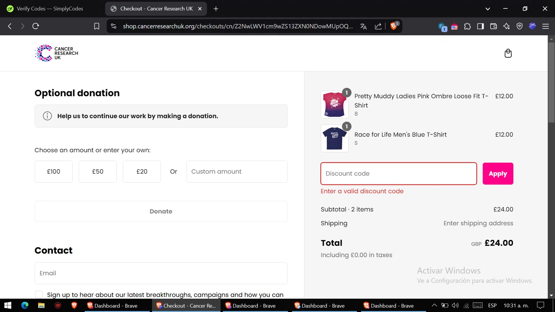Apply the discount code
The width and height of the screenshot is (555, 312).
(x=498, y=173)
